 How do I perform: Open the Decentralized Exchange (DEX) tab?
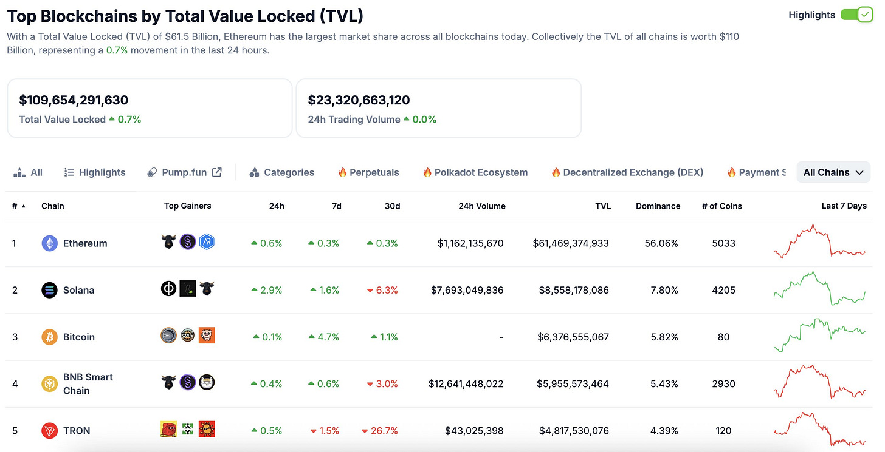(627, 172)
